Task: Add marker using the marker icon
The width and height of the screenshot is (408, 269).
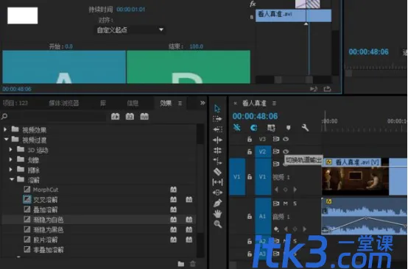Action: [x=288, y=128]
